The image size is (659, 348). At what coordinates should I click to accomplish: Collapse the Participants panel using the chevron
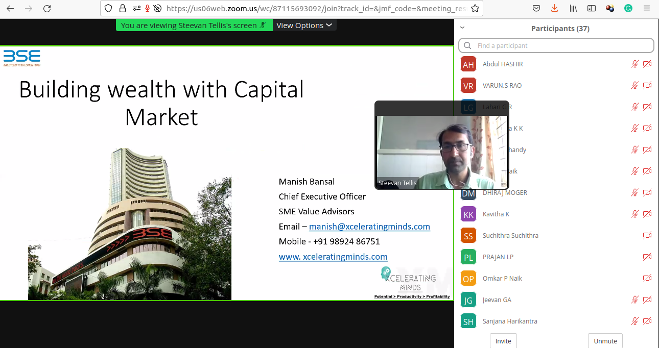coord(462,28)
